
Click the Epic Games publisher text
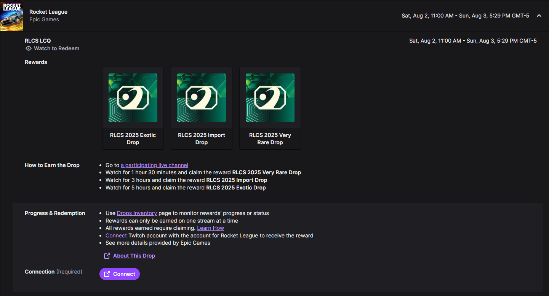pyautogui.click(x=44, y=19)
